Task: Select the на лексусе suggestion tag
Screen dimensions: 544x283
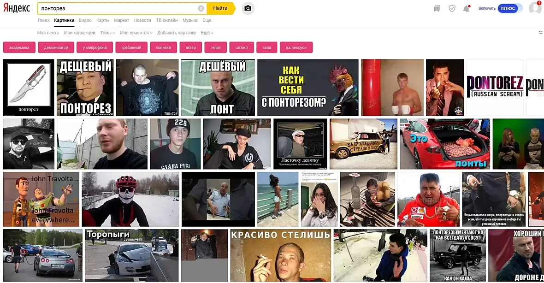Action: 296,47
